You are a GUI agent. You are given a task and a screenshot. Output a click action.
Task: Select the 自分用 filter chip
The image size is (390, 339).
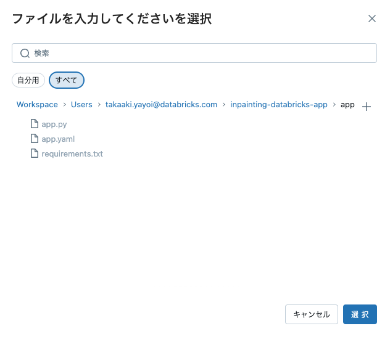pyautogui.click(x=28, y=80)
